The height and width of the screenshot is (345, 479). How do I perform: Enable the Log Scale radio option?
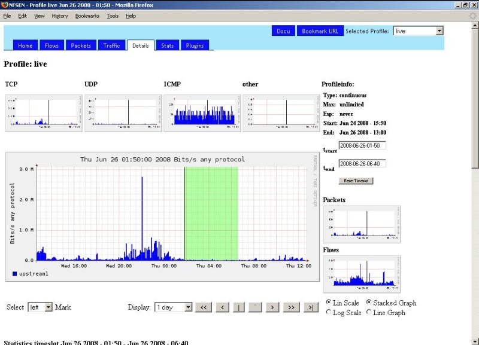point(329,313)
